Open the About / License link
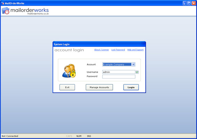 [x=101, y=50]
